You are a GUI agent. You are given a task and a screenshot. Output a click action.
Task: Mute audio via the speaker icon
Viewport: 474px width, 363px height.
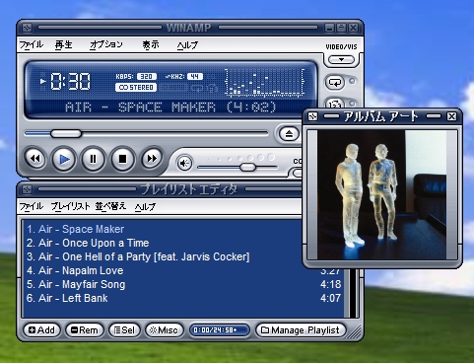[184, 163]
